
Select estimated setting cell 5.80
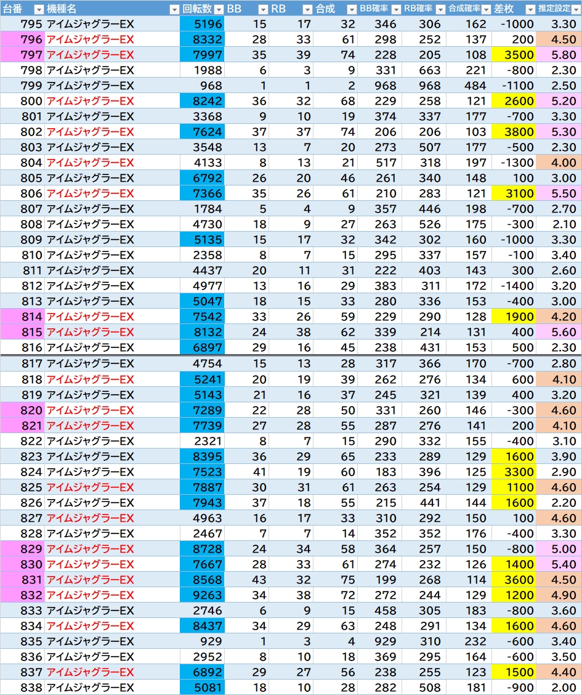559,55
